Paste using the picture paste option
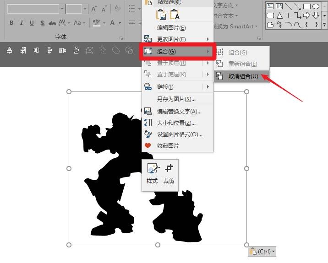The height and width of the screenshot is (263, 328). tap(161, 15)
